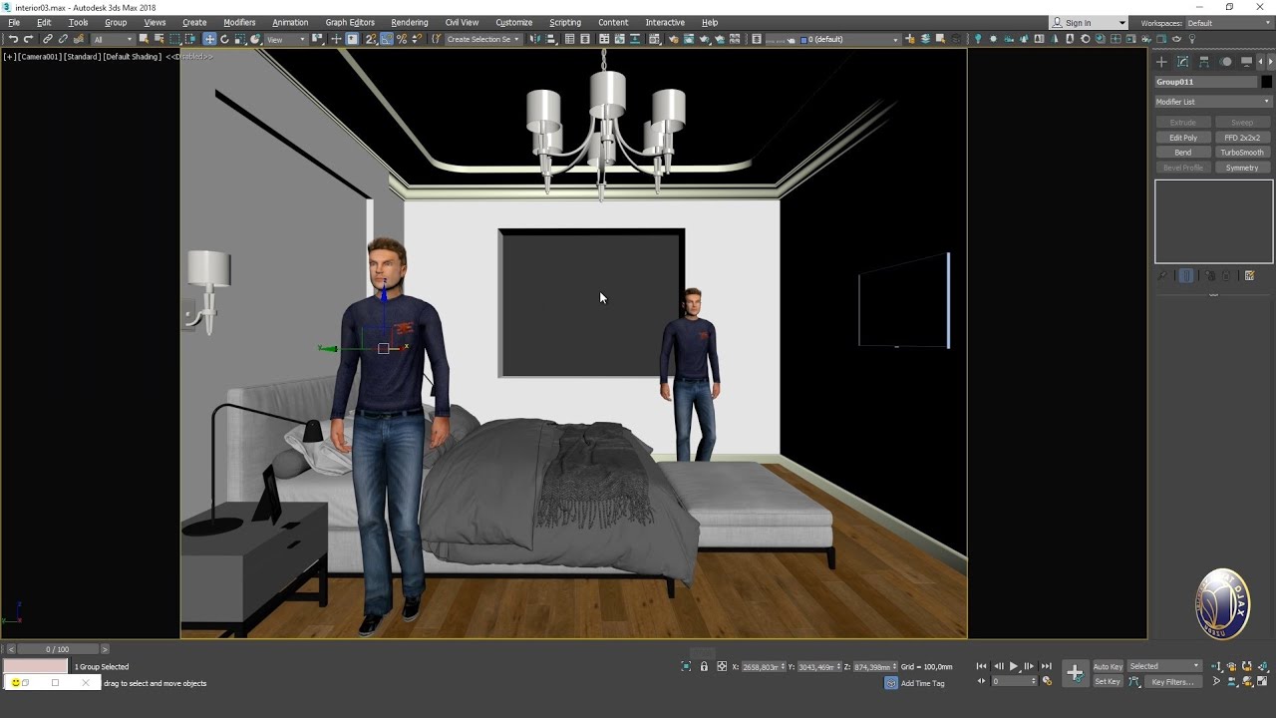Click the black object color swatch
The height and width of the screenshot is (718, 1276).
point(1266,82)
